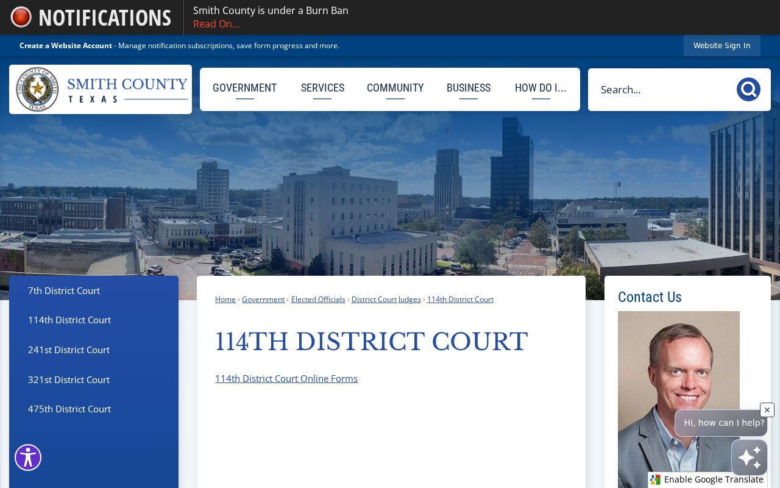
Task: Click the Government breadcrumb link
Action: (263, 300)
